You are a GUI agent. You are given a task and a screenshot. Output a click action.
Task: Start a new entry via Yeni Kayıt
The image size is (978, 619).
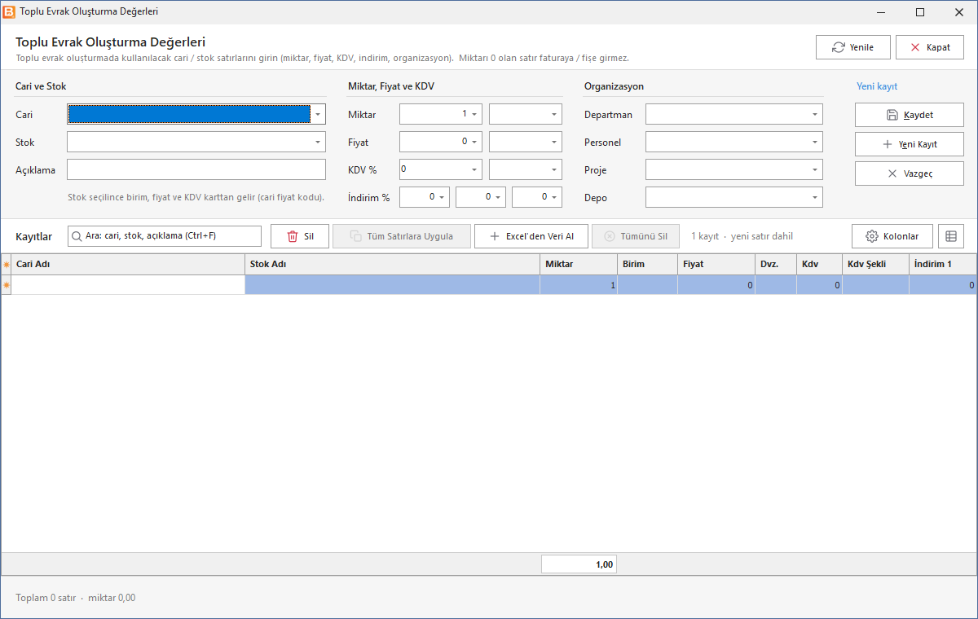click(x=910, y=144)
